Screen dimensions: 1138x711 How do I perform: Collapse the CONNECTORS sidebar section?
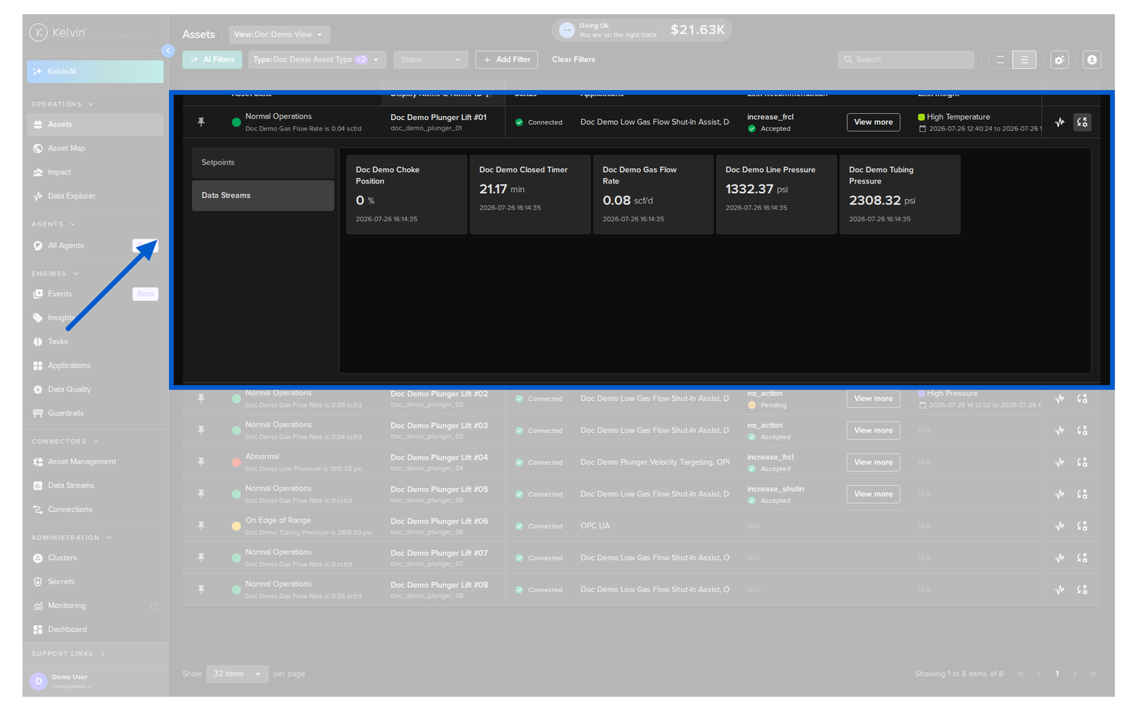point(65,442)
